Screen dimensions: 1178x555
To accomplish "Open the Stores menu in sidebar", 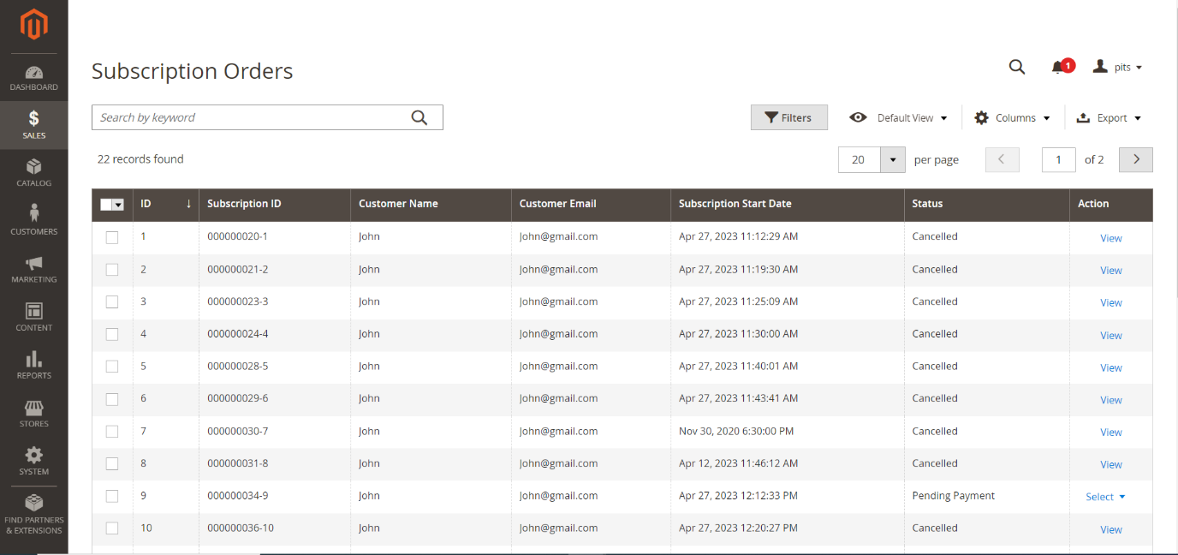I will point(34,413).
